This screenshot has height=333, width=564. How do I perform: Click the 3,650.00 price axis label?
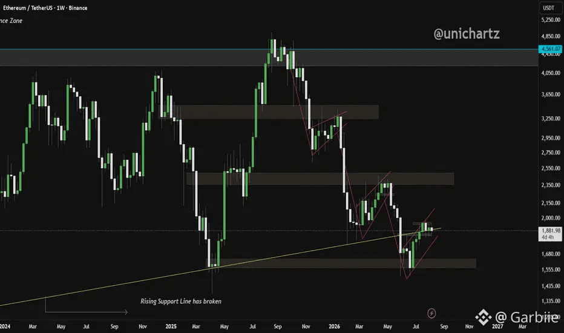pos(551,94)
